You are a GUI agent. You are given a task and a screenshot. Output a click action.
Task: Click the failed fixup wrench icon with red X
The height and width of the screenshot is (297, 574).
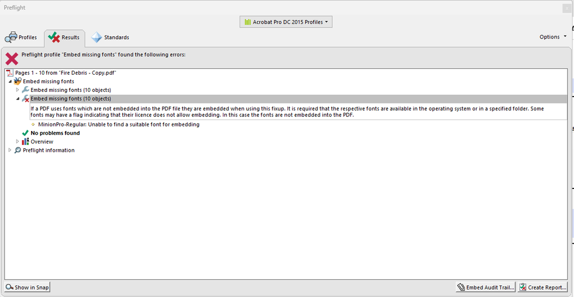pyautogui.click(x=25, y=99)
